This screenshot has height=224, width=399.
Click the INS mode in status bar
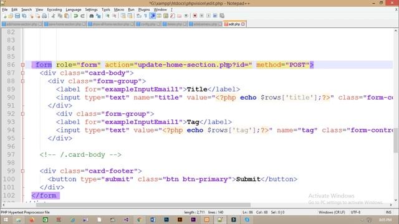click(388, 212)
